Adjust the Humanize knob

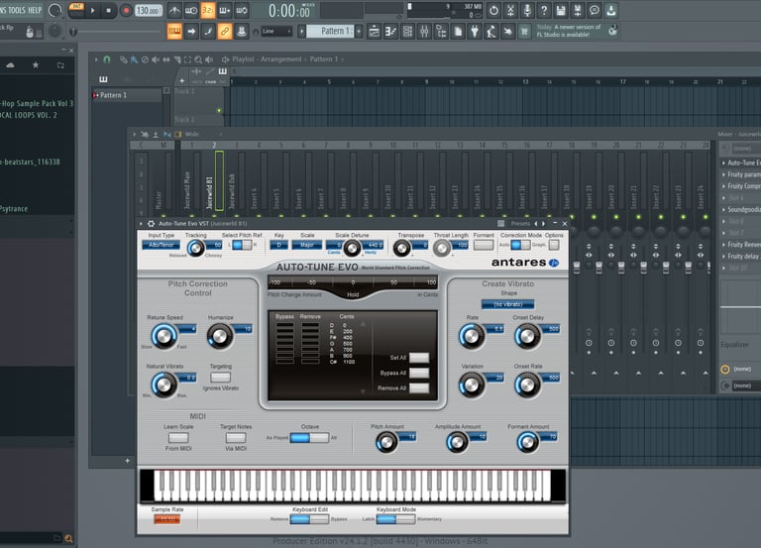point(220,336)
